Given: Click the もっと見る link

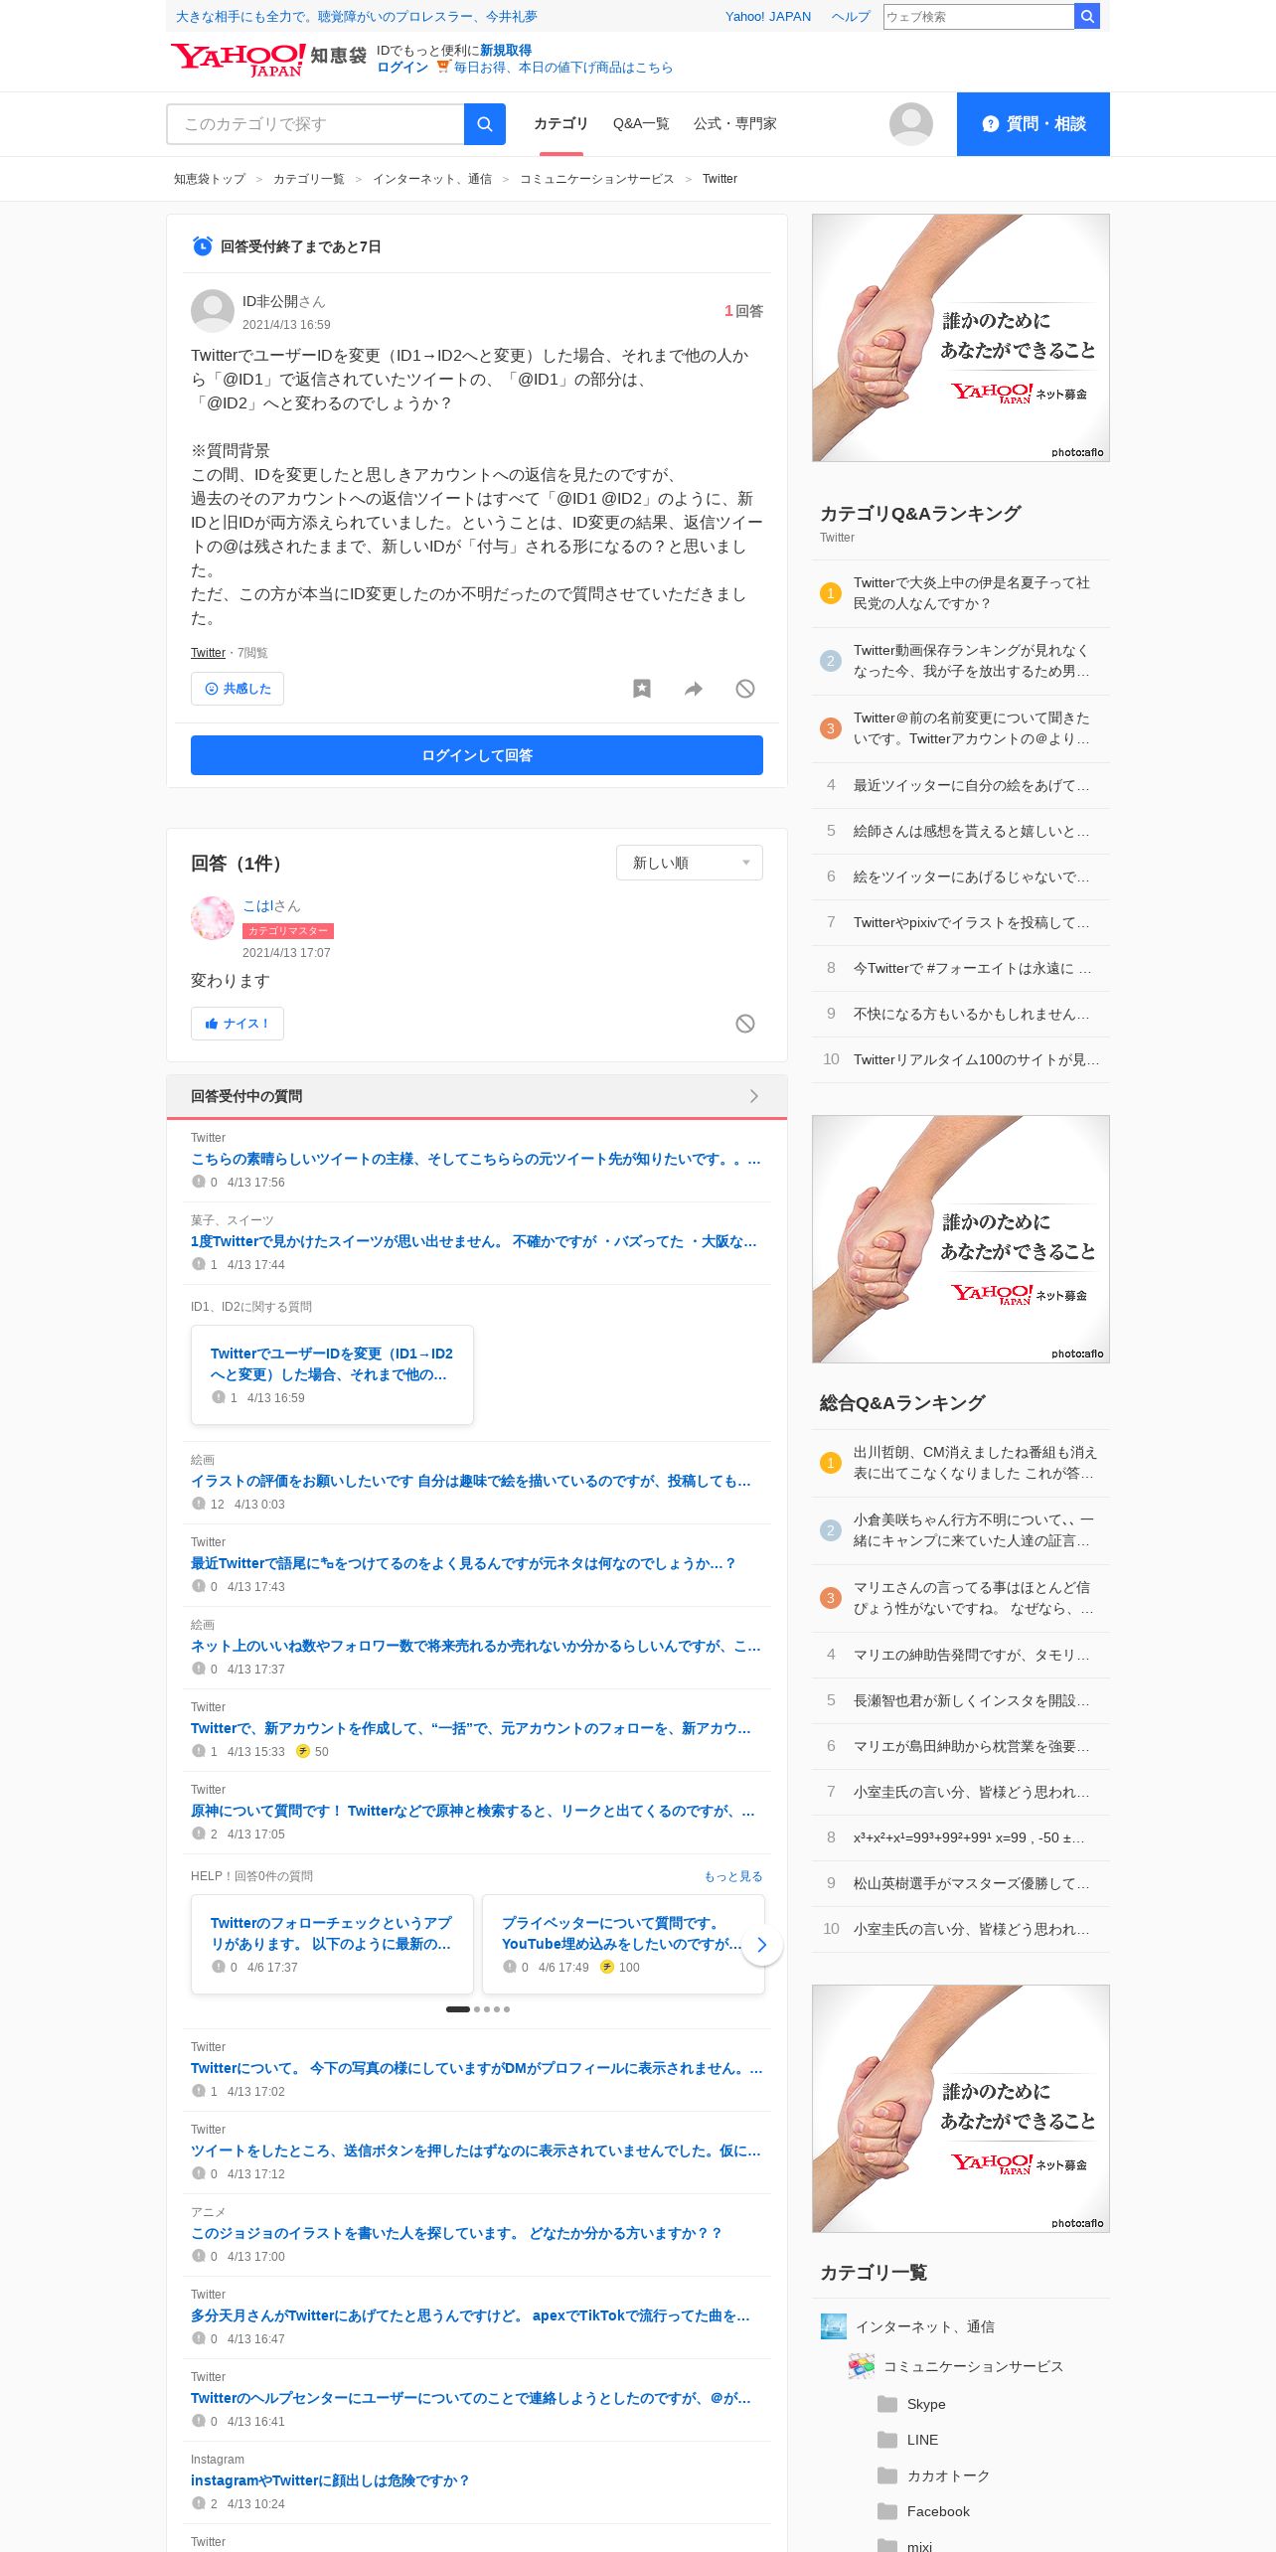Looking at the screenshot, I should click(x=733, y=1876).
